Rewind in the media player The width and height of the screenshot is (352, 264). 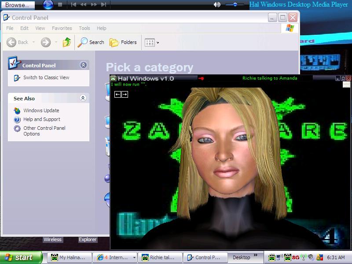83,4
